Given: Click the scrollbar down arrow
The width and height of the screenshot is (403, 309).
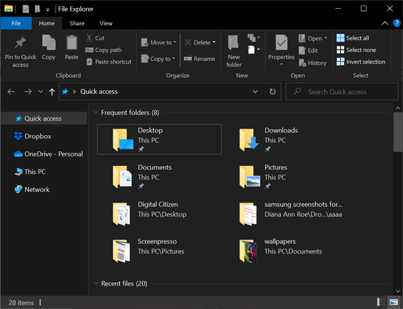Looking at the screenshot, I should [x=398, y=291].
